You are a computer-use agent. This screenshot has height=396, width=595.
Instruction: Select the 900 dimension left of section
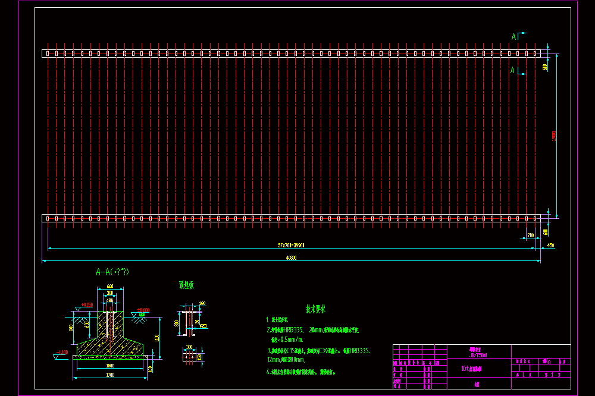tap(71, 328)
